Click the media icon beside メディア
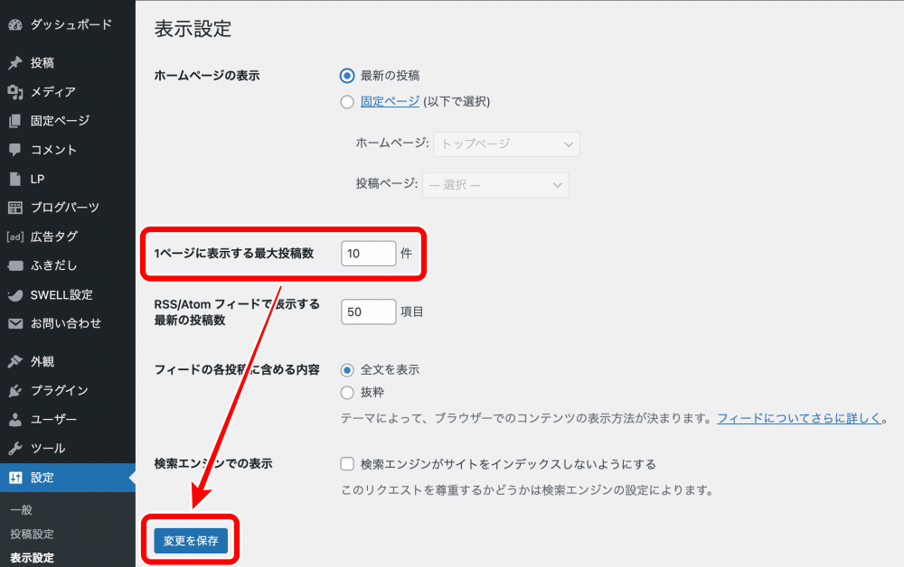The image size is (904, 567). [15, 91]
